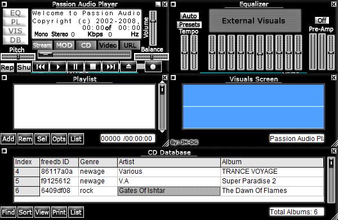The width and height of the screenshot is (338, 220).
Task: Switch to the MOD source tab
Action: (x=64, y=45)
